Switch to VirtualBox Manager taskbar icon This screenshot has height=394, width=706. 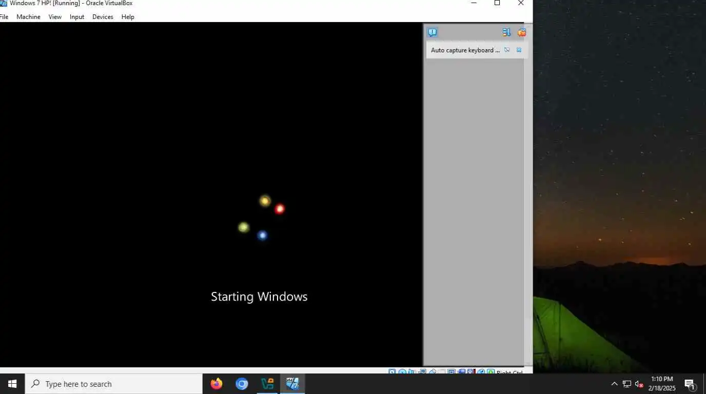click(267, 384)
